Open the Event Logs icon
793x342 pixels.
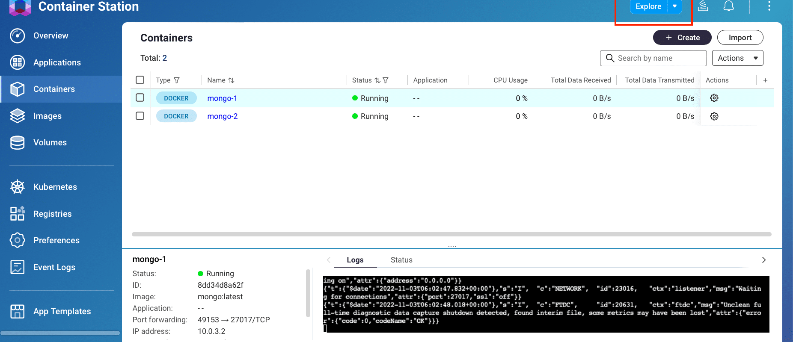coord(18,267)
